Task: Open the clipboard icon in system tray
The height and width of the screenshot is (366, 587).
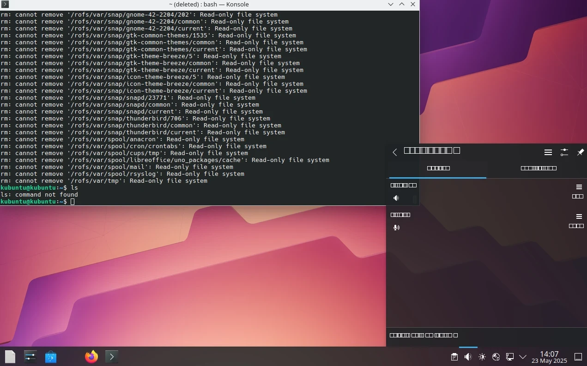Action: [454, 357]
